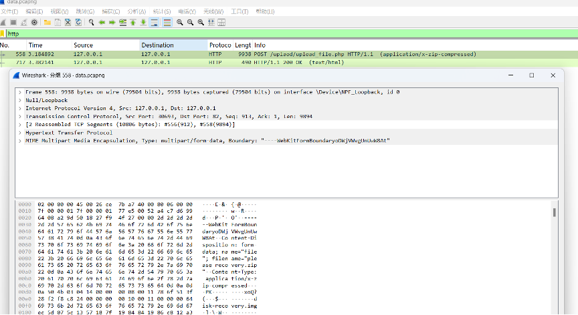The width and height of the screenshot is (578, 315).
Task: Maximize the packet 558 detail window
Action: point(532,75)
